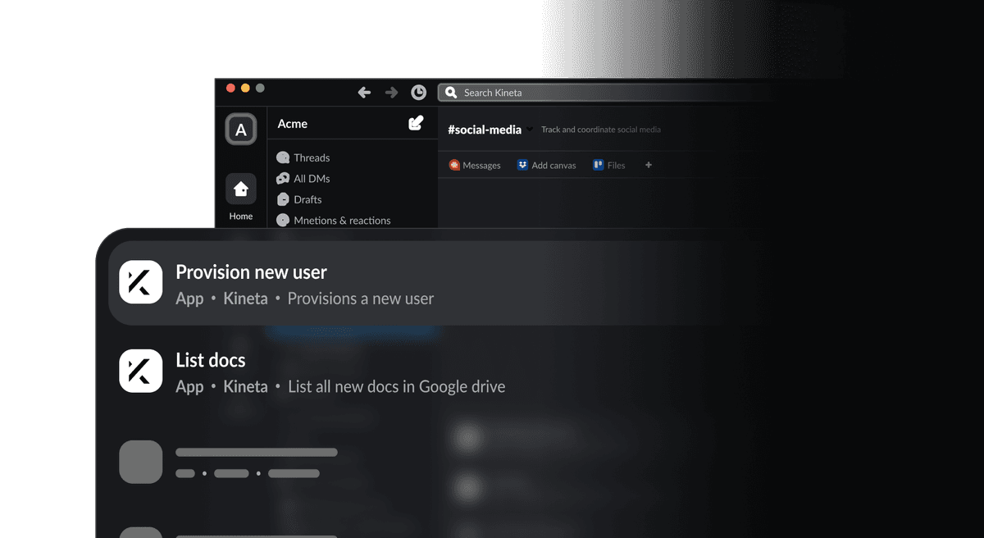Select the channel description 'Track and coordinate social media'
The image size is (984, 538).
(601, 130)
